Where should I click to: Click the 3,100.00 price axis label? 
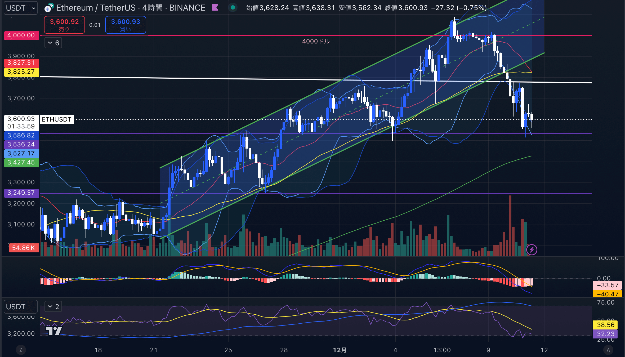21,225
